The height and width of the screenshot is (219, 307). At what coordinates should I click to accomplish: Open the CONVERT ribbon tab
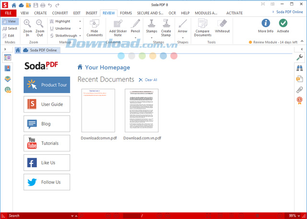pyautogui.click(x=60, y=13)
